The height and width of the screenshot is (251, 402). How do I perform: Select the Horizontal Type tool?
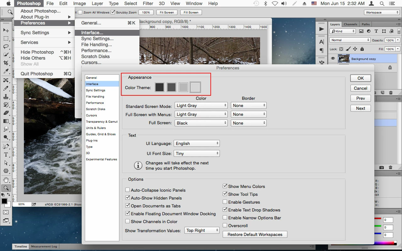click(x=6, y=155)
